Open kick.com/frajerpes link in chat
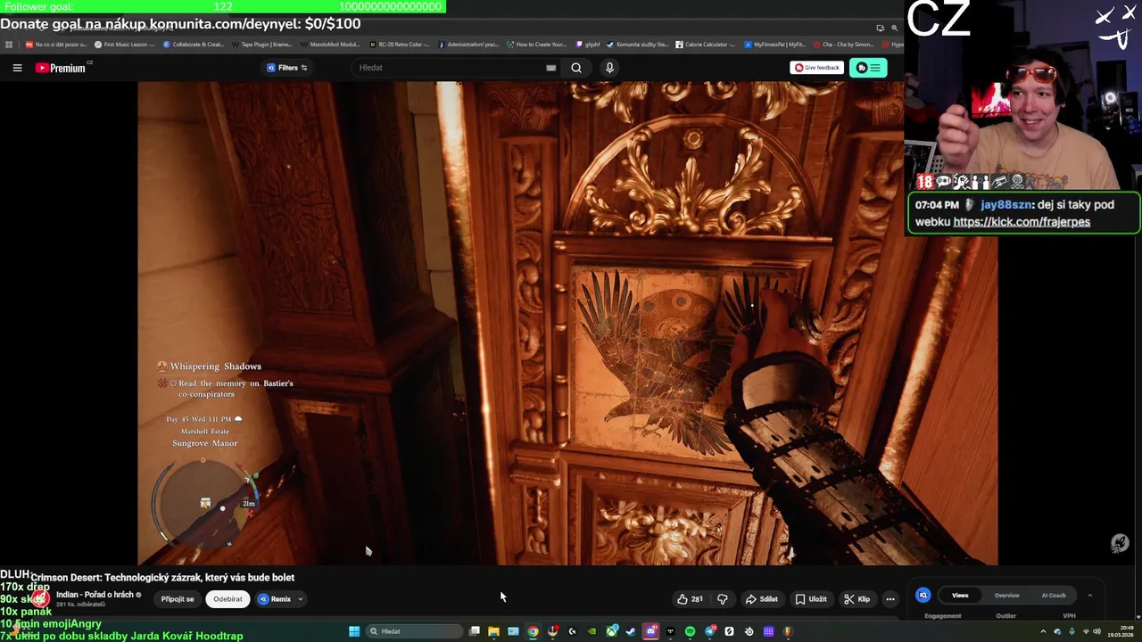This screenshot has height=642, width=1142. click(x=1022, y=222)
